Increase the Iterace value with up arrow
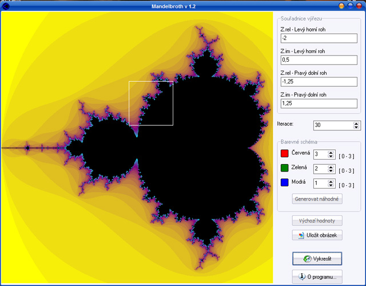This screenshot has width=366, height=286. point(356,122)
